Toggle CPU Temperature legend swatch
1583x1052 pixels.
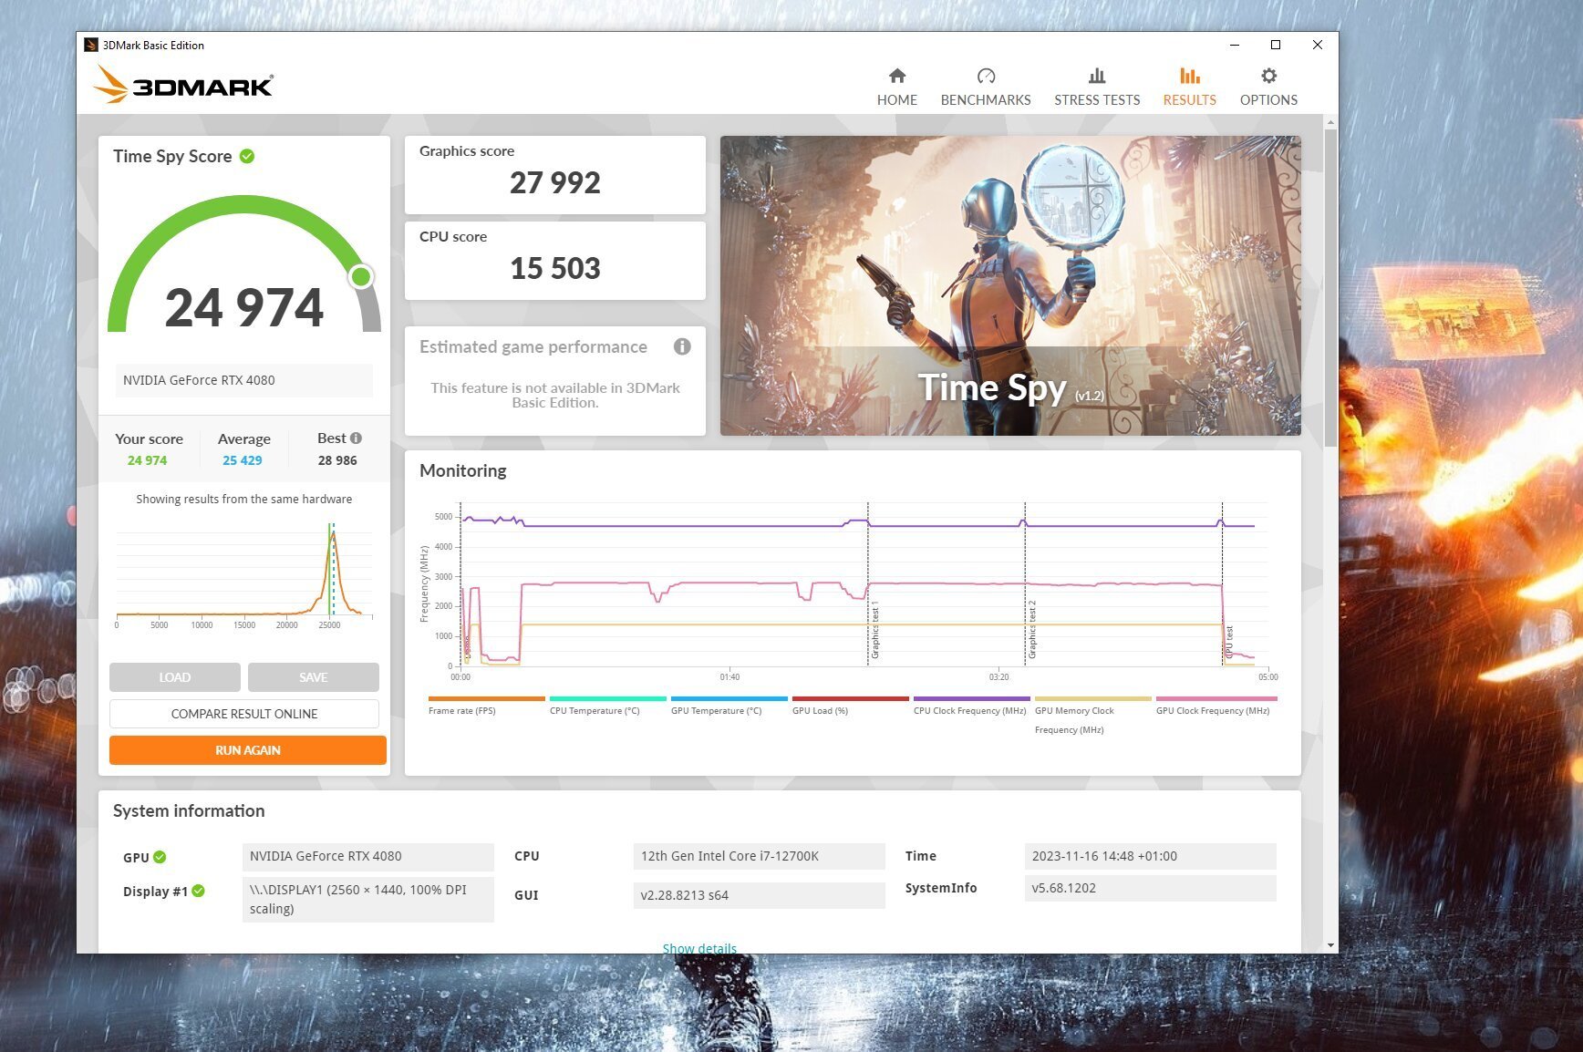[x=607, y=698]
